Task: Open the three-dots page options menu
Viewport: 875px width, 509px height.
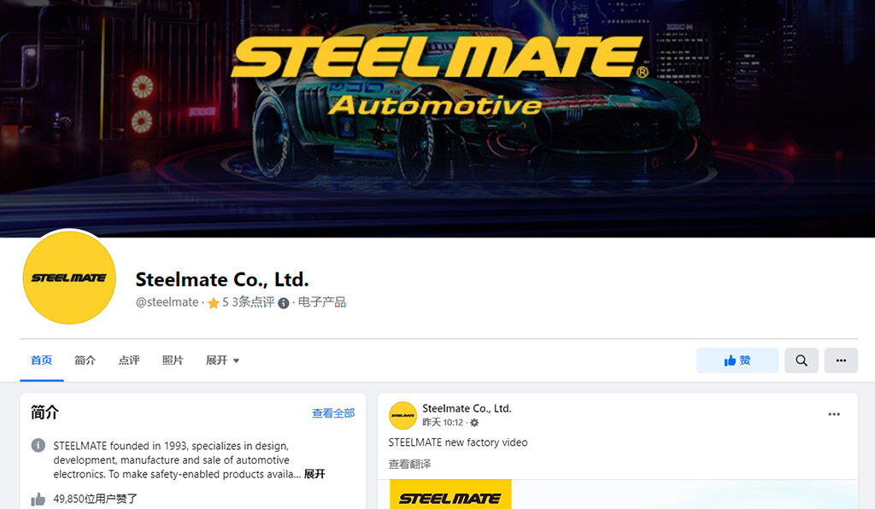Action: (x=841, y=360)
